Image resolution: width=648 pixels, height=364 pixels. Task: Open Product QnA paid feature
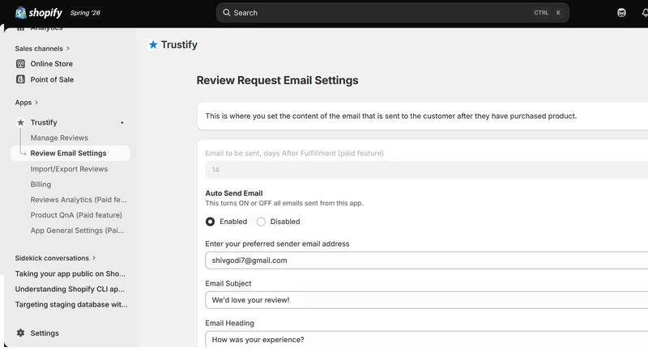coord(76,215)
